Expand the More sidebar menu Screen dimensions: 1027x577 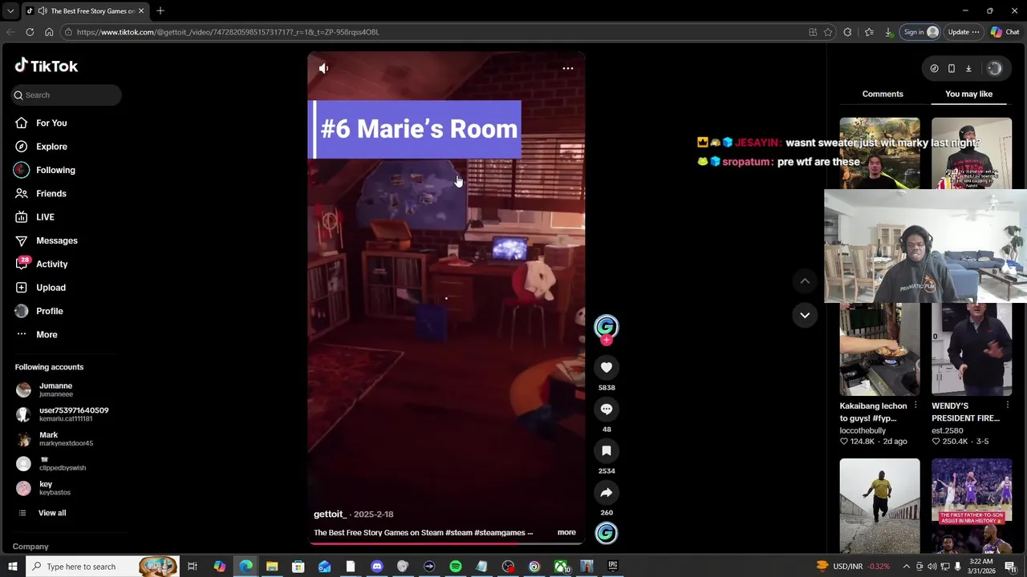[x=47, y=334]
